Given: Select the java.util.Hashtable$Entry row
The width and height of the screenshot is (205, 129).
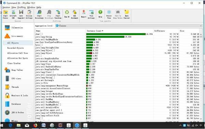Looking at the screenshot, I should click(x=117, y=67).
